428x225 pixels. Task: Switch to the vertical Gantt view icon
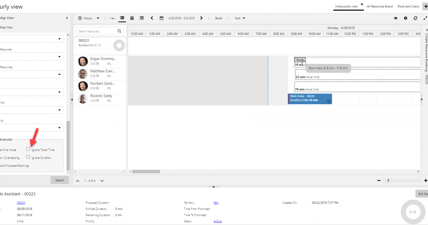click(132, 18)
